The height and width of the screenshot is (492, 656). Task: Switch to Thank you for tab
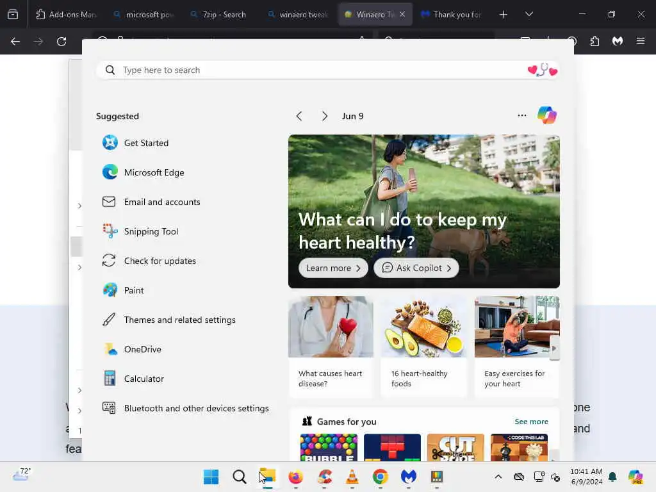coord(452,14)
